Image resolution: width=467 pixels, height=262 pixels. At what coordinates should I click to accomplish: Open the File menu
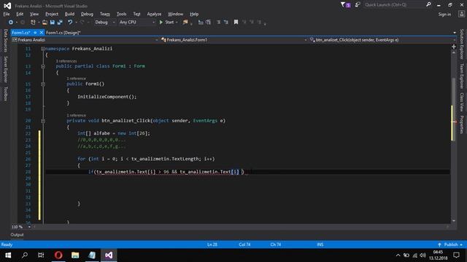(x=7, y=14)
